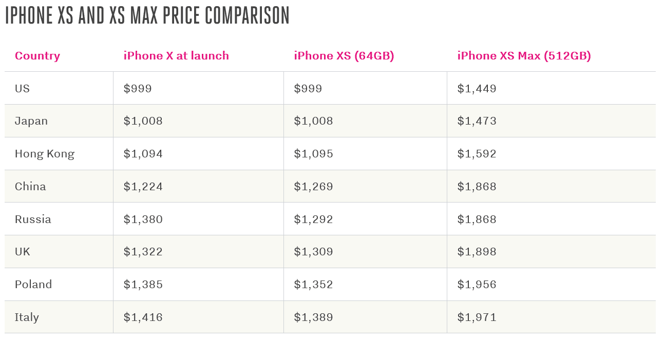Viewport: 664px width, 342px height.
Task: Click the Poland country cell
Action: coord(33,285)
